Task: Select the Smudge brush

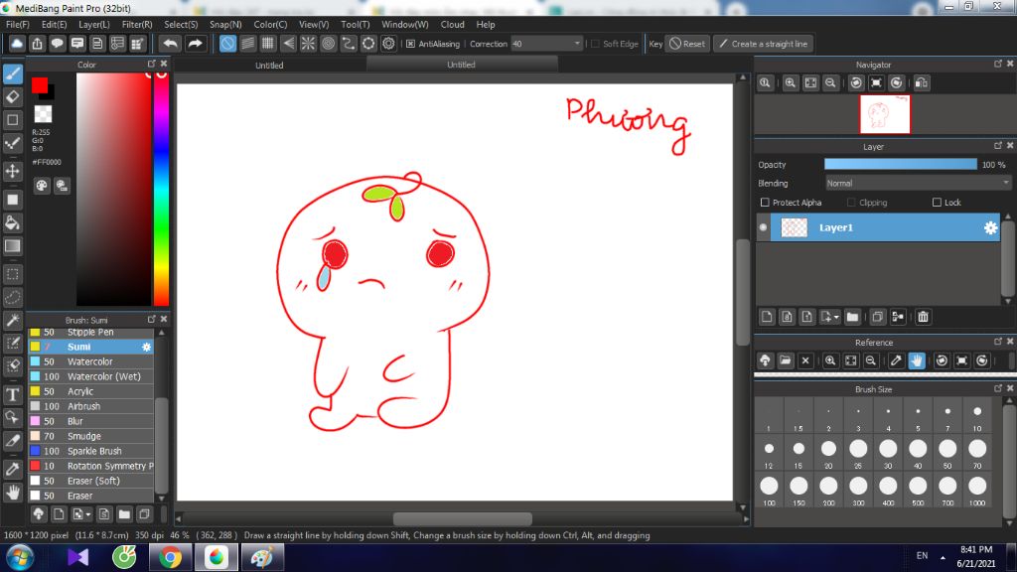Action: click(91, 436)
